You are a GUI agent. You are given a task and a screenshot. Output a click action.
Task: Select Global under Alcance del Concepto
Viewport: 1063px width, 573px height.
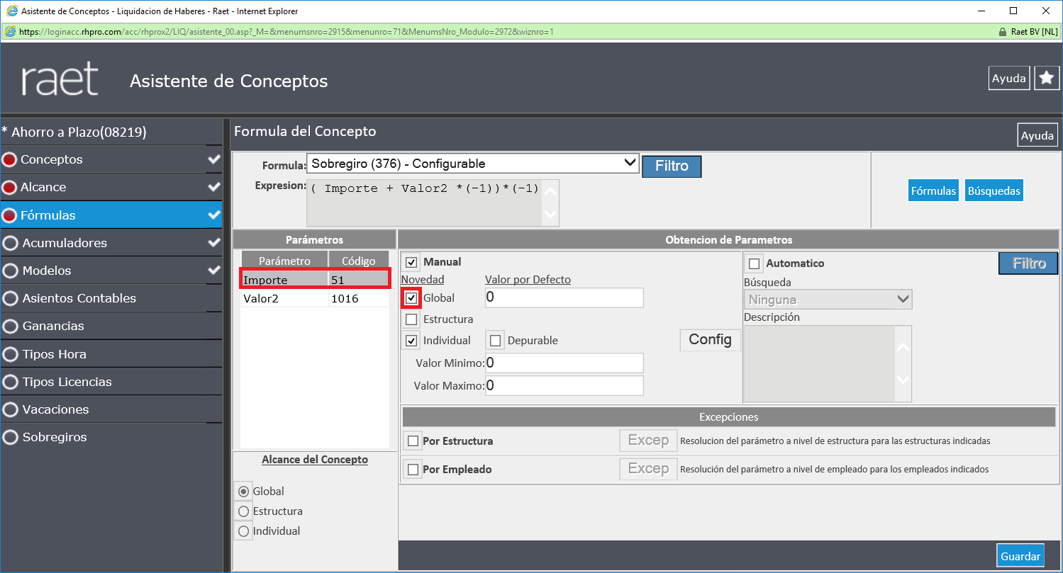[x=244, y=492]
